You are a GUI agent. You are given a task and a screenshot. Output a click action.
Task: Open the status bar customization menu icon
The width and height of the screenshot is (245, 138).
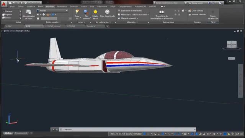point(242,134)
